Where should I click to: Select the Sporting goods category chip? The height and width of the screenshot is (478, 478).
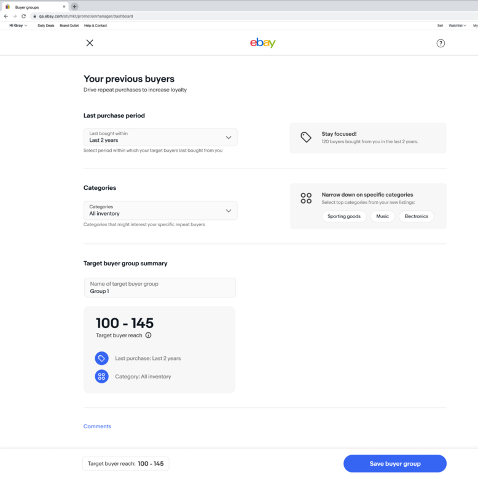tap(344, 216)
